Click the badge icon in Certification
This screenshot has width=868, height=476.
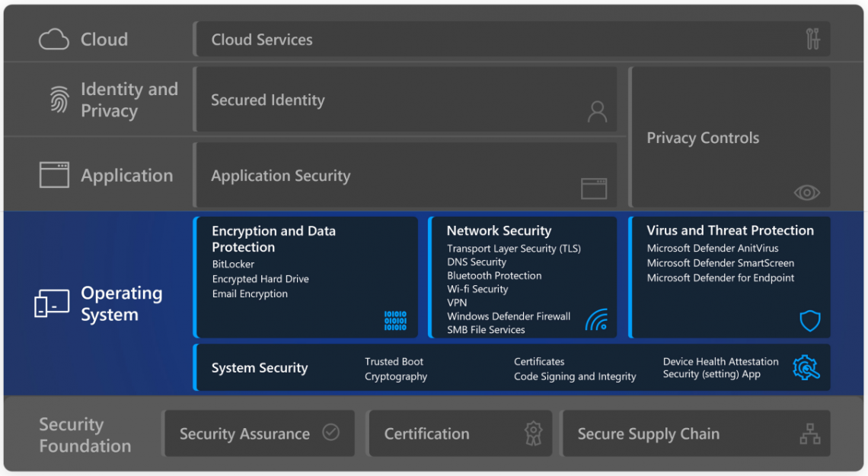[x=533, y=433]
